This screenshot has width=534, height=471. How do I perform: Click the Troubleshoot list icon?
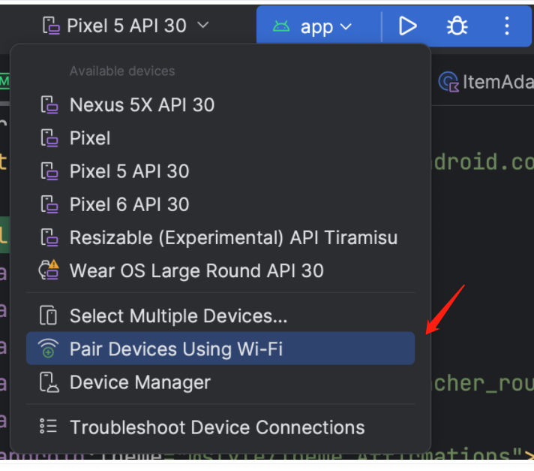(x=48, y=427)
